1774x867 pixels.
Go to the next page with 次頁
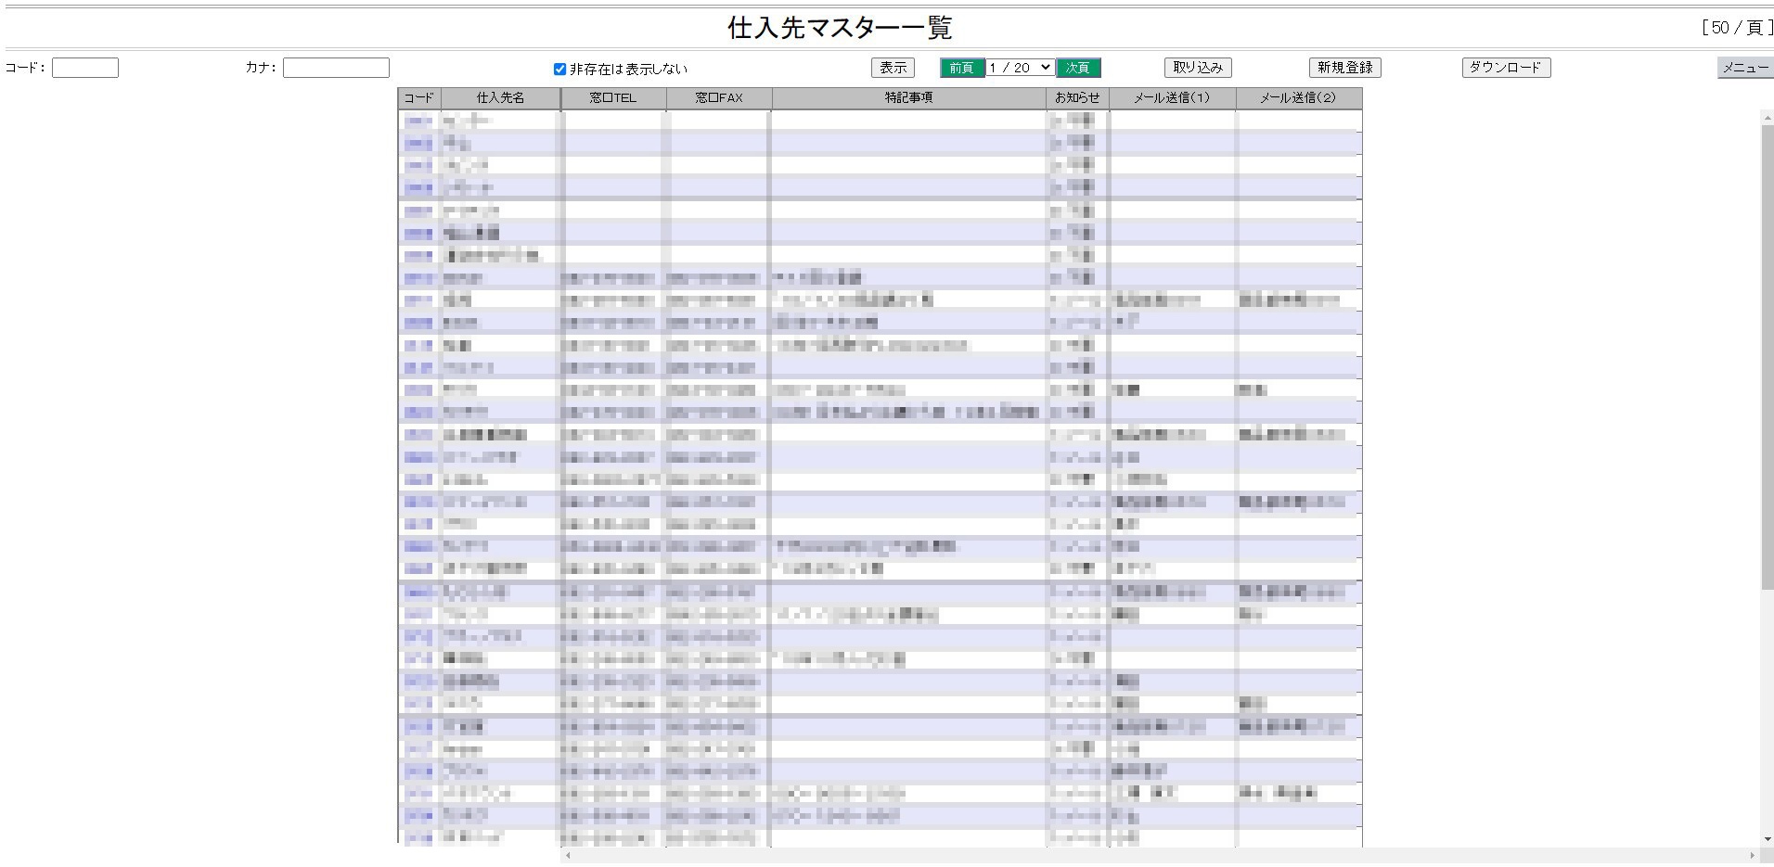point(1078,68)
